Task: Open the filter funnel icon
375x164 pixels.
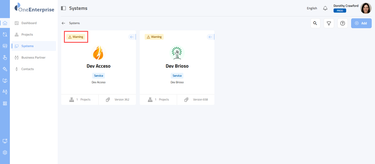Action: tap(329, 23)
